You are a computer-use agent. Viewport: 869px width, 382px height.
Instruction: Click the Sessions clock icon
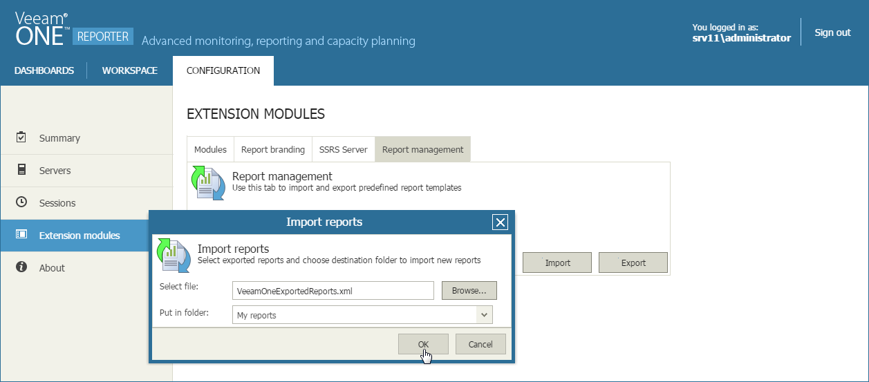click(21, 202)
